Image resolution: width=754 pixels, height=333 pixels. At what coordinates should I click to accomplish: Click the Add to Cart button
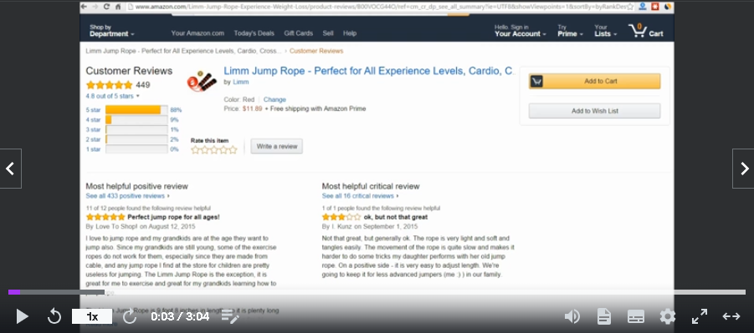click(x=594, y=81)
